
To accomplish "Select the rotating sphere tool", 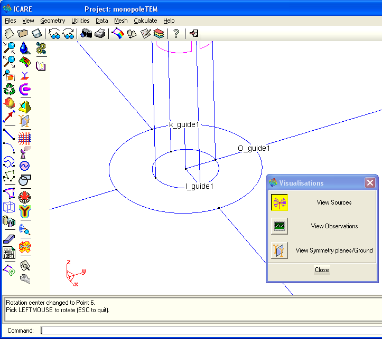I will 9,103.
